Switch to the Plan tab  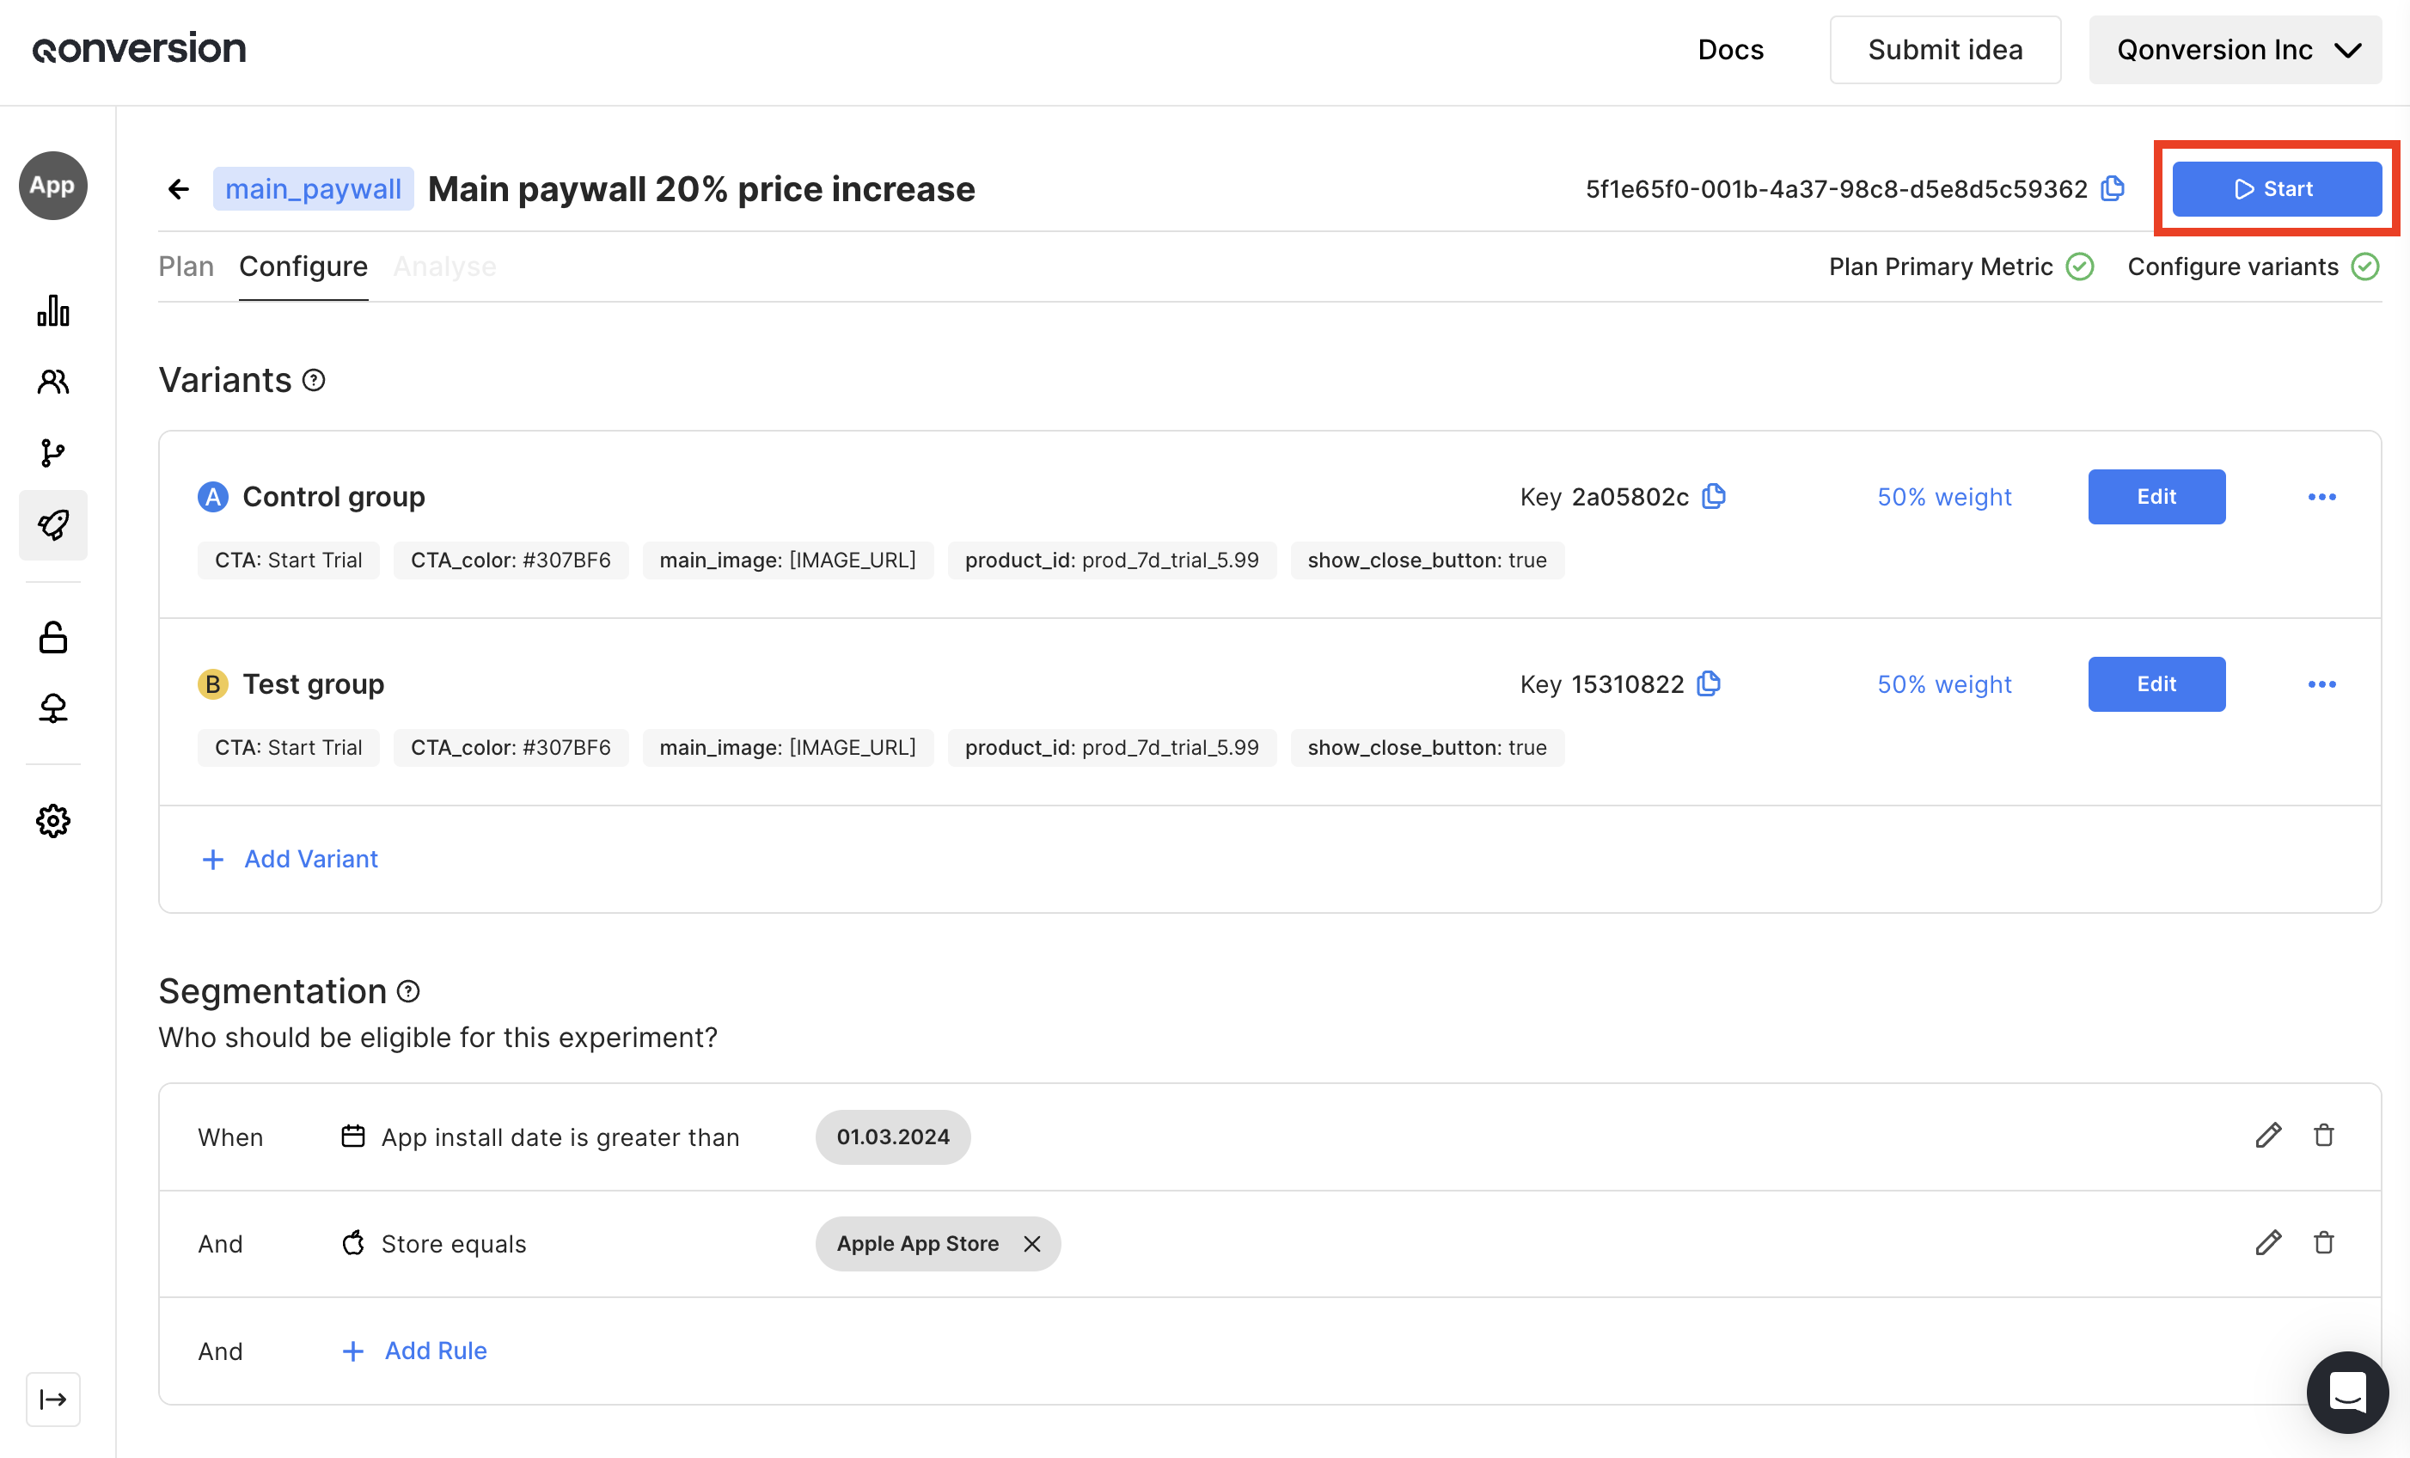186,266
